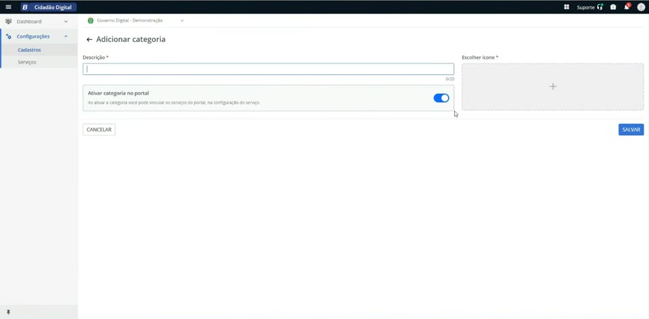Viewport: 649px width, 319px height.
Task: Click the SALVAR button
Action: click(x=631, y=130)
